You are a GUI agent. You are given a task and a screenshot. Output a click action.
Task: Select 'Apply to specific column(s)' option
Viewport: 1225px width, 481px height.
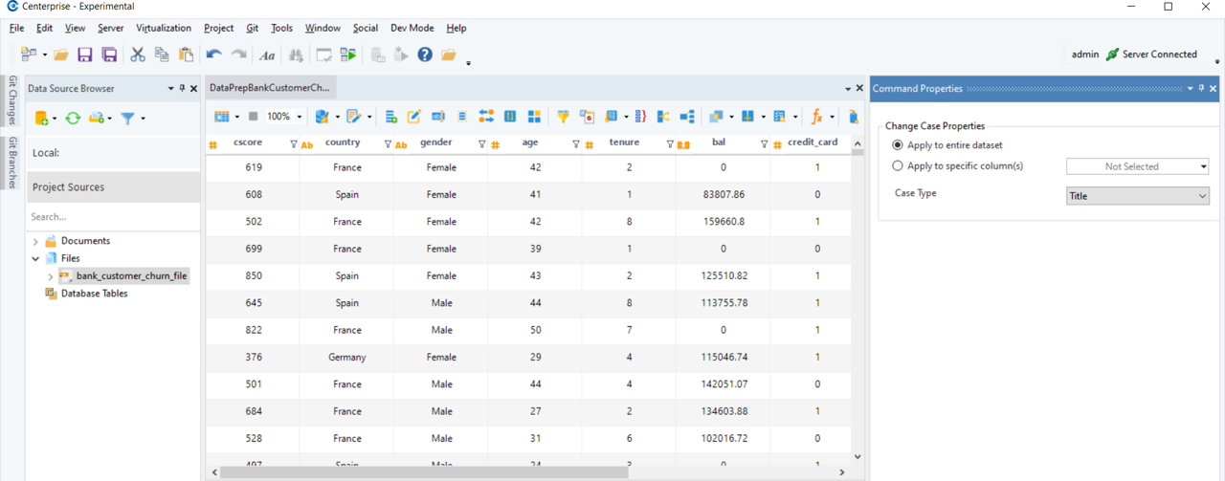point(898,165)
